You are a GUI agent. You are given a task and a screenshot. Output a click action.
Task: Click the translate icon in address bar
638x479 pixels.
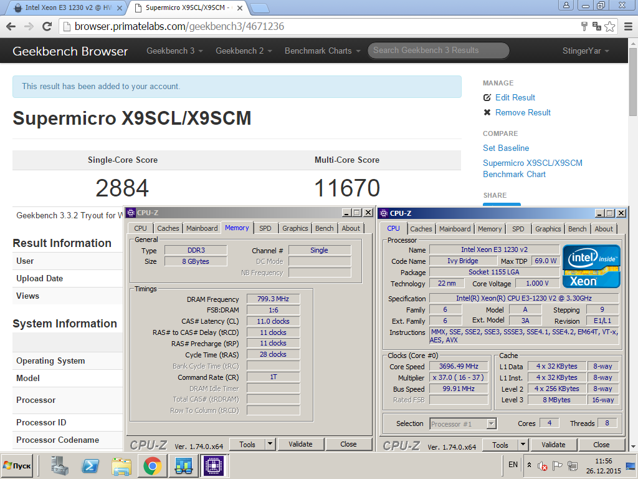click(x=597, y=26)
